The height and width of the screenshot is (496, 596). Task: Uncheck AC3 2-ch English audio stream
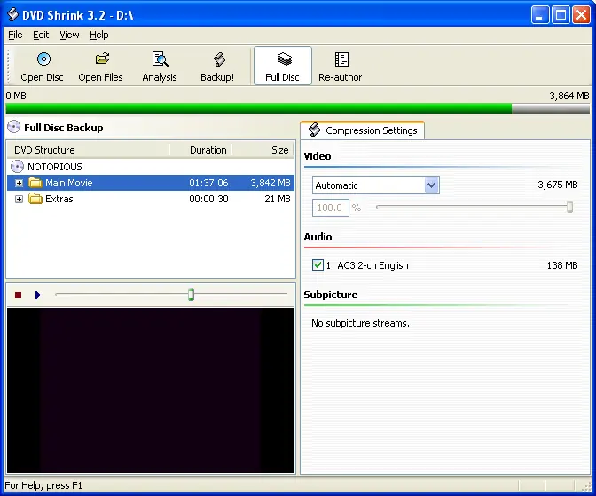pyautogui.click(x=318, y=264)
